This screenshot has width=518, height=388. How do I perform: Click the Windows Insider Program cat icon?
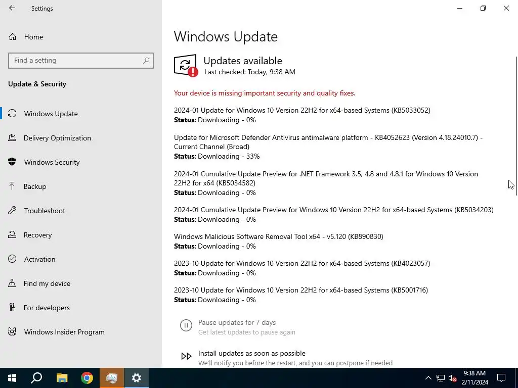(12, 331)
